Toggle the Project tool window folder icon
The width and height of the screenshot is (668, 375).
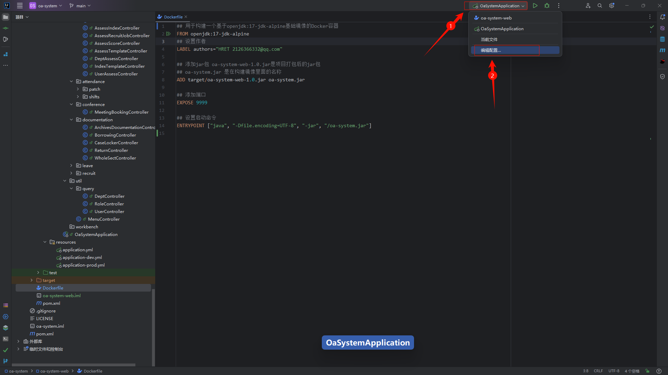tap(6, 17)
